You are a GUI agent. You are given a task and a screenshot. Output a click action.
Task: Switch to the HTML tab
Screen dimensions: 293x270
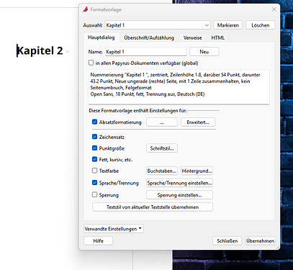pos(218,37)
